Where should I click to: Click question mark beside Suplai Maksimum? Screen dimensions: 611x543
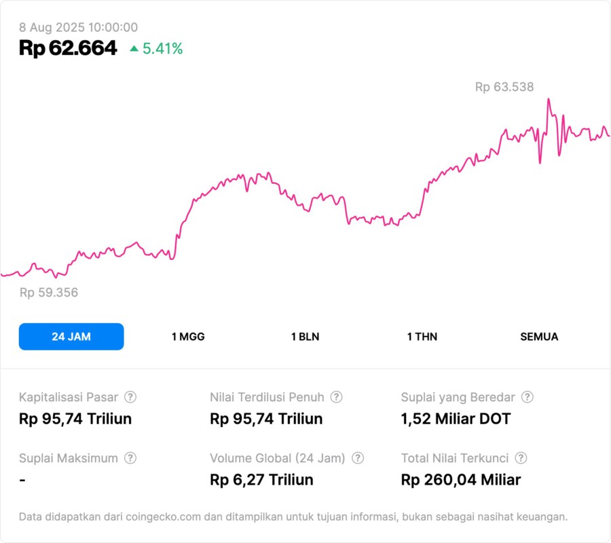(x=130, y=458)
